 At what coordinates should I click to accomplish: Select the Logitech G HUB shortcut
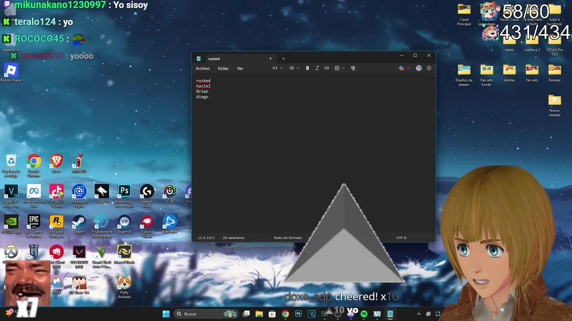[147, 196]
